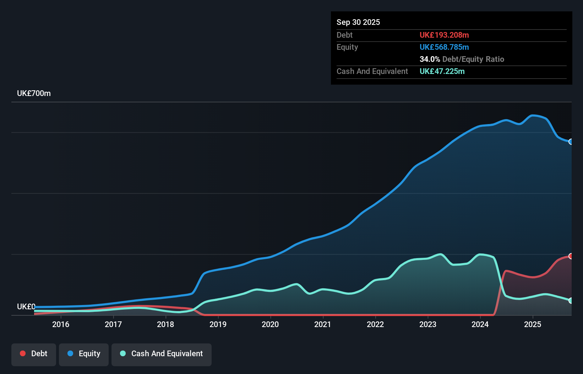This screenshot has width=583, height=374.
Task: Click the 2017 x-axis label
Action: [113, 324]
